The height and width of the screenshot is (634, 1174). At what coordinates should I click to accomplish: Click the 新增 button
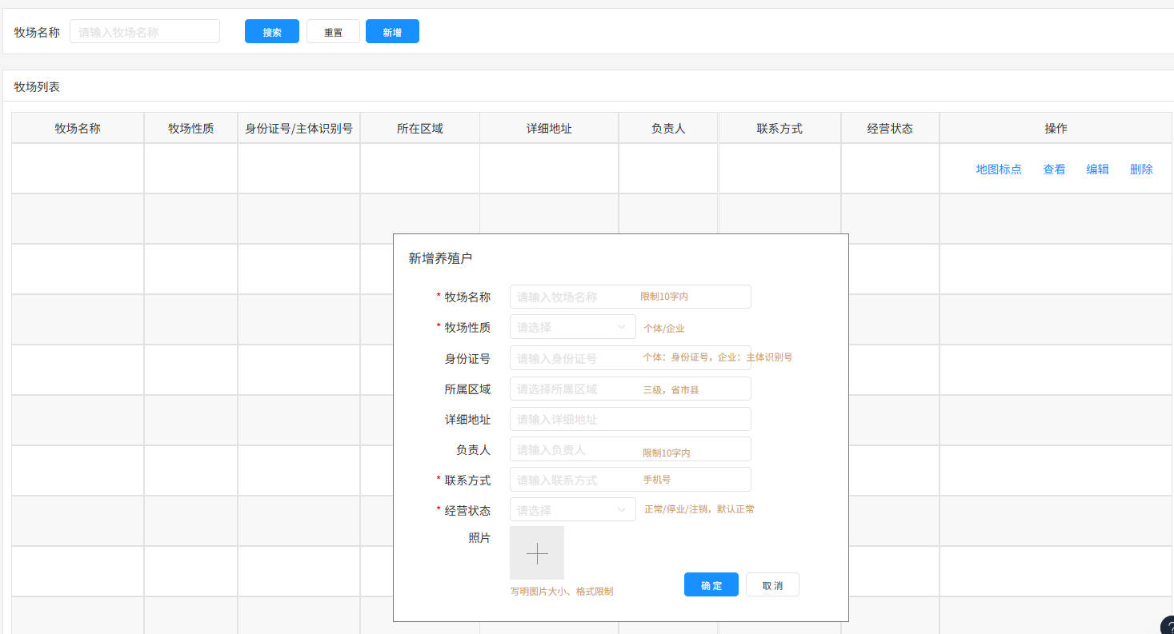(392, 31)
